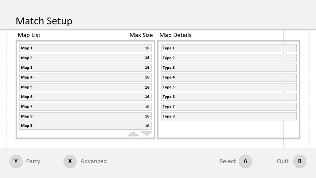Select Type 1 in Map Details
The height and width of the screenshot is (178, 316).
click(x=229, y=48)
